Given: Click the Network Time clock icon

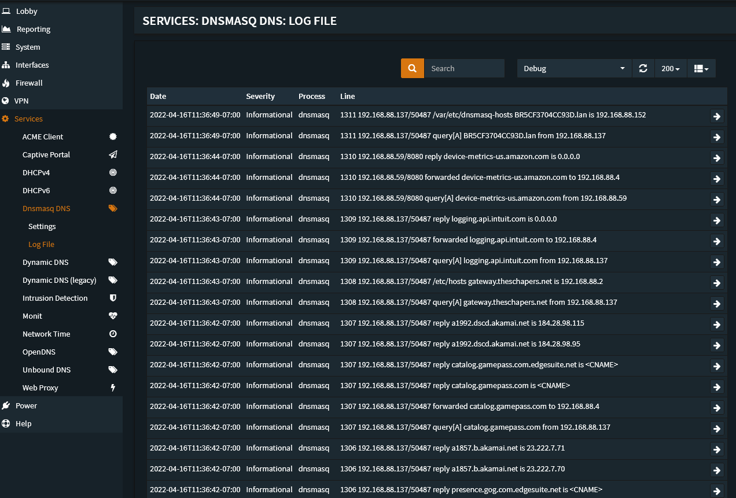Looking at the screenshot, I should click(113, 334).
